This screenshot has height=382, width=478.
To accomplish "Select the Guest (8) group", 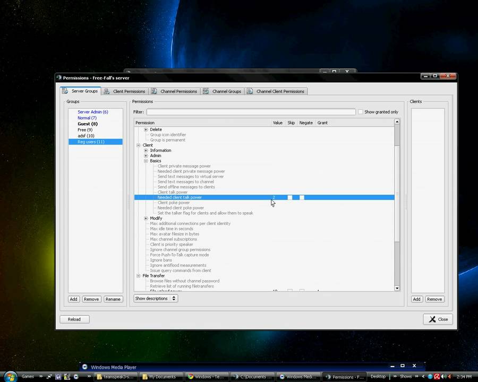I will tap(88, 124).
